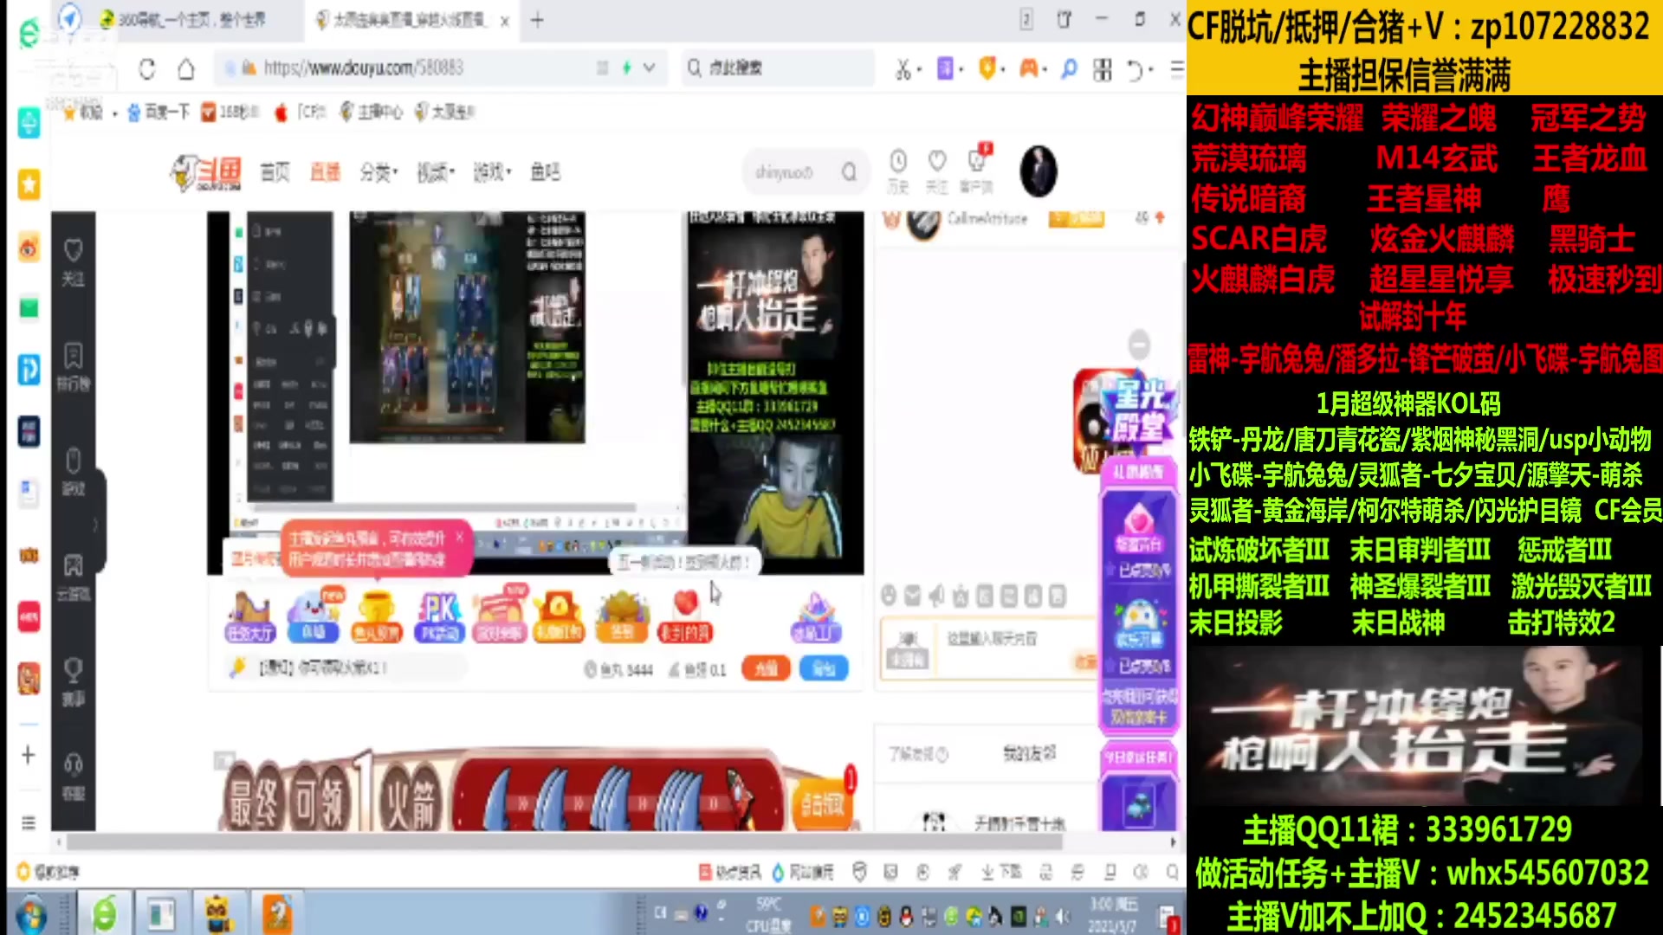1663x935 pixels.
Task: Open new browser tab with plus
Action: tap(537, 20)
